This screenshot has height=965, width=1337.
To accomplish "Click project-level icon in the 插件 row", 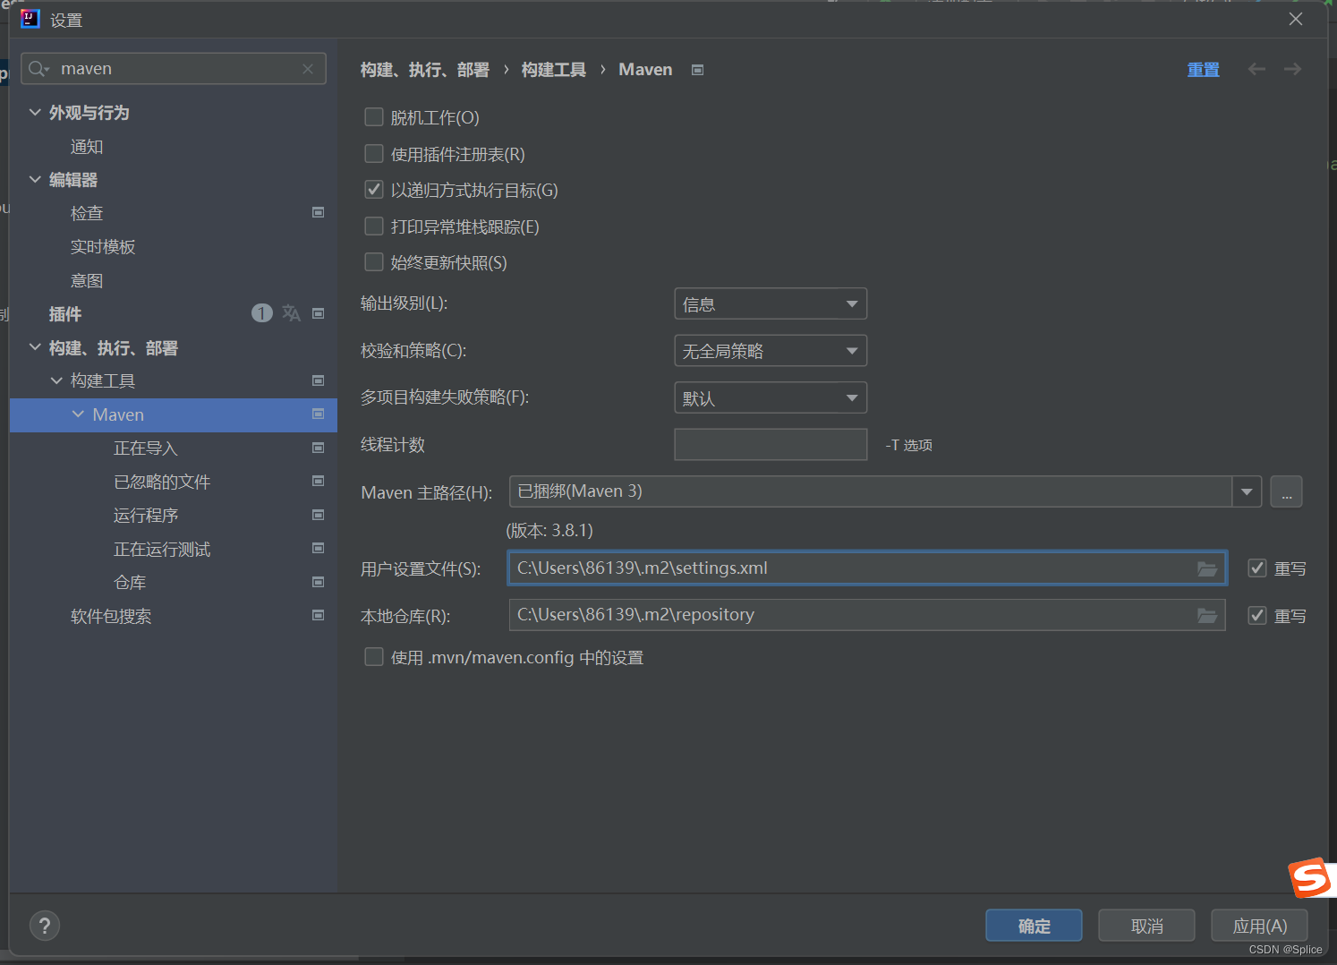I will pos(318,313).
